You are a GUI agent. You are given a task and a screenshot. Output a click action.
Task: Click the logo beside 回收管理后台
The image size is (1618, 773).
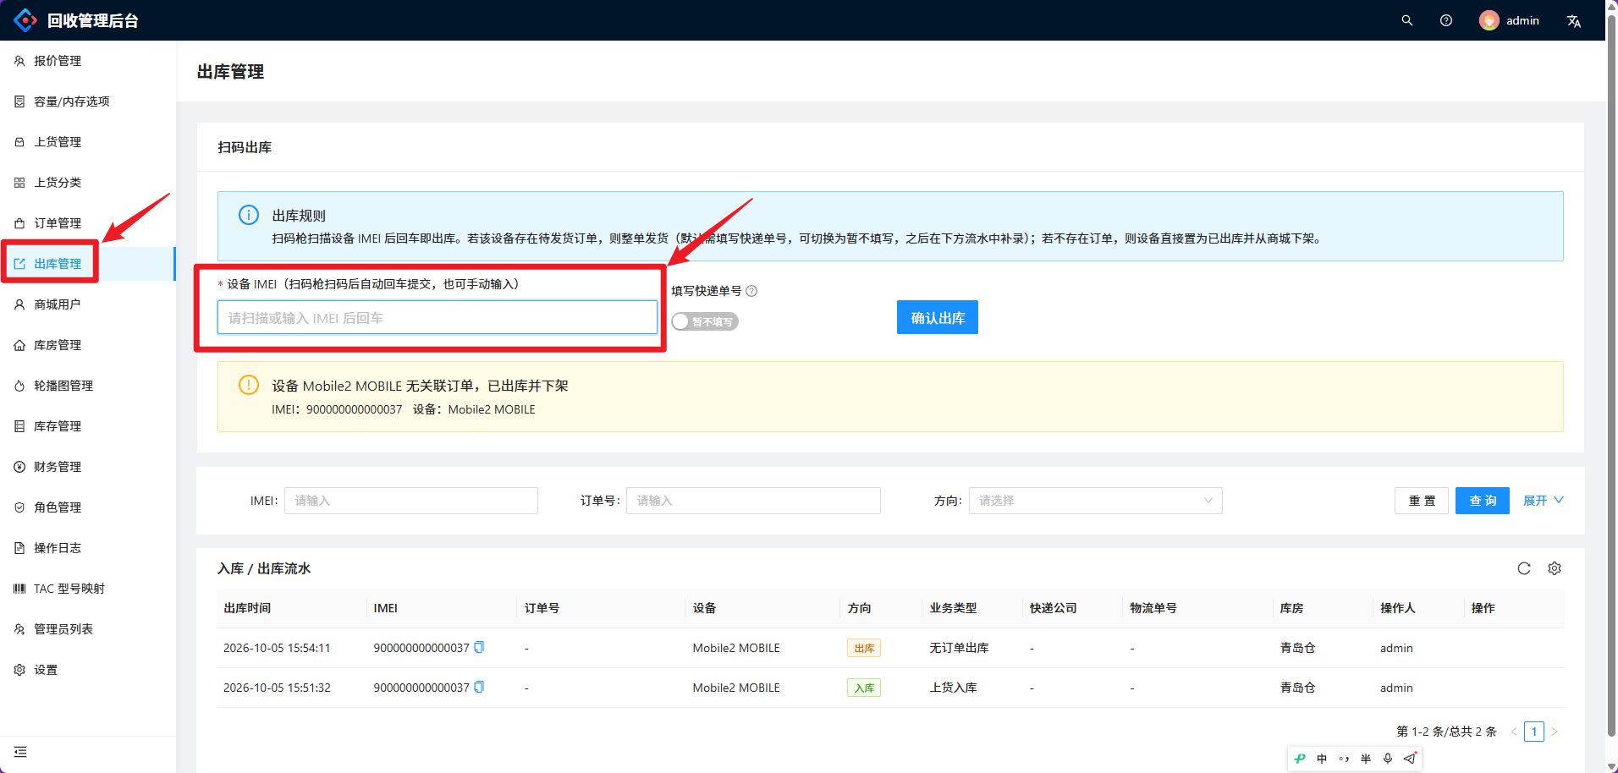(x=25, y=20)
